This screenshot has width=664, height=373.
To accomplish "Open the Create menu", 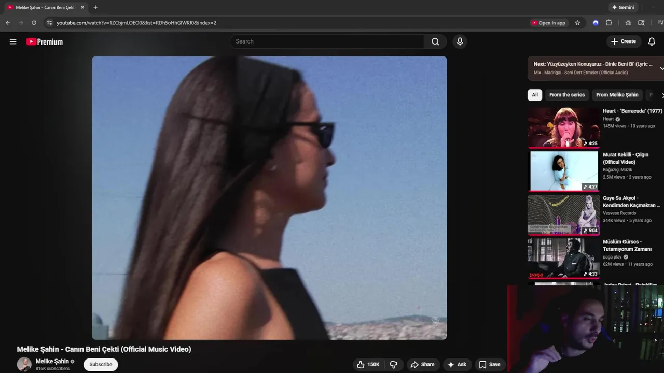I will (x=624, y=41).
